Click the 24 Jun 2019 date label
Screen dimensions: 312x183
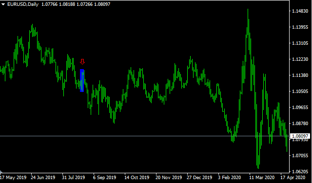pyautogui.click(x=43, y=177)
